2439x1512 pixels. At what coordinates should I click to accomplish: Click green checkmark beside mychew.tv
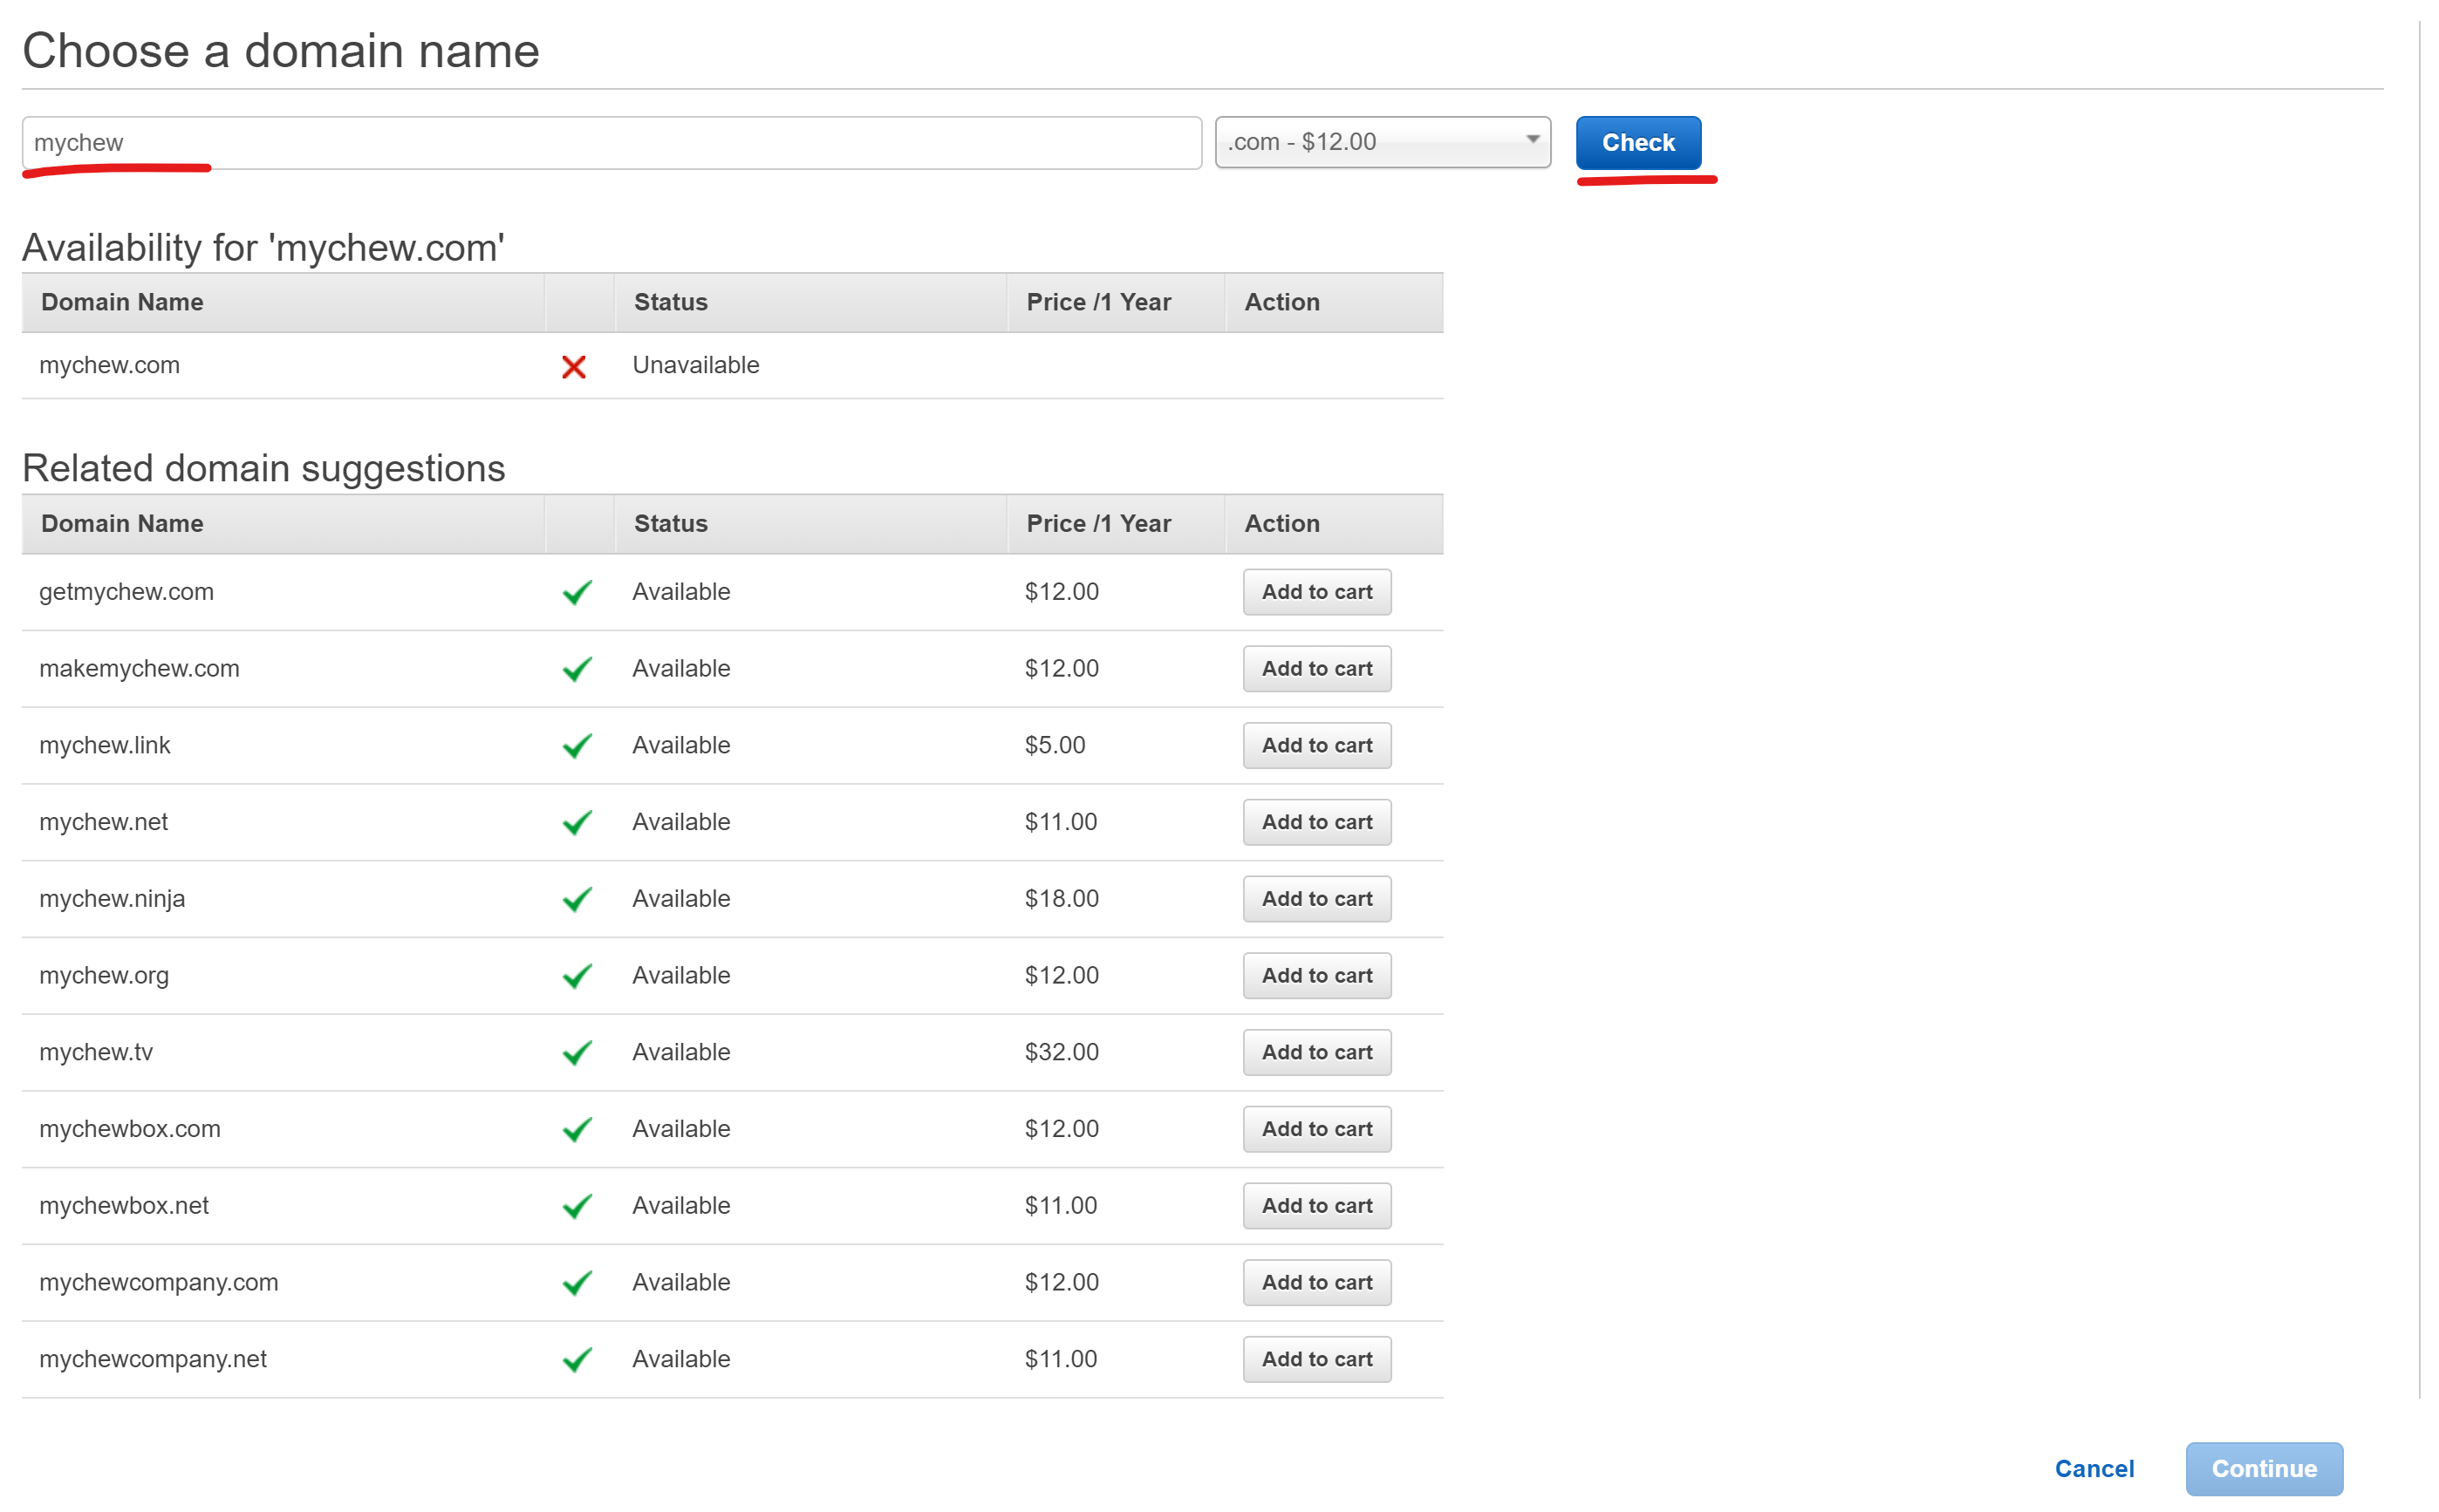tap(577, 1053)
